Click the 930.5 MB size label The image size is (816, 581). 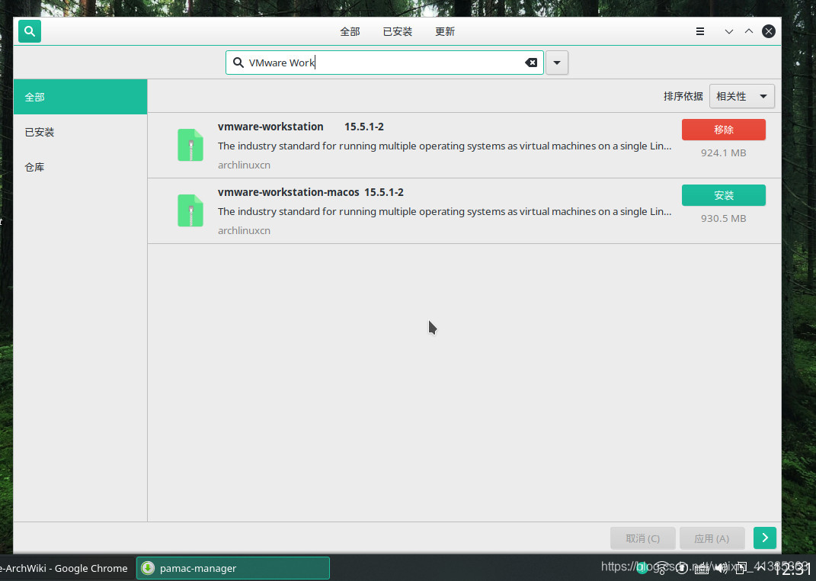click(723, 218)
